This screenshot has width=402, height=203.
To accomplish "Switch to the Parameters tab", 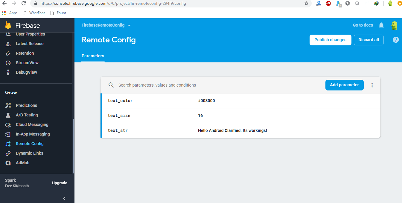I will tap(93, 56).
